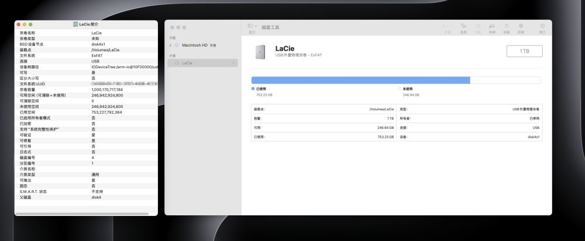This screenshot has width=585, height=241.
Task: Click BSD设备节点 disk4s1 value in info window
Action: (98, 44)
